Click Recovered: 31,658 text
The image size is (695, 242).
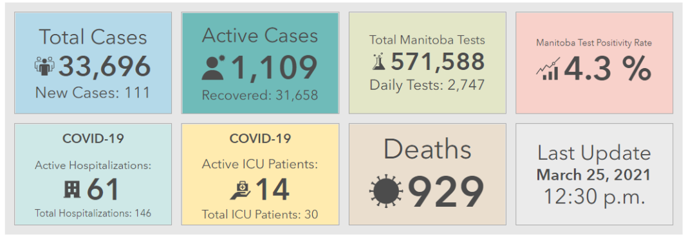pyautogui.click(x=260, y=95)
